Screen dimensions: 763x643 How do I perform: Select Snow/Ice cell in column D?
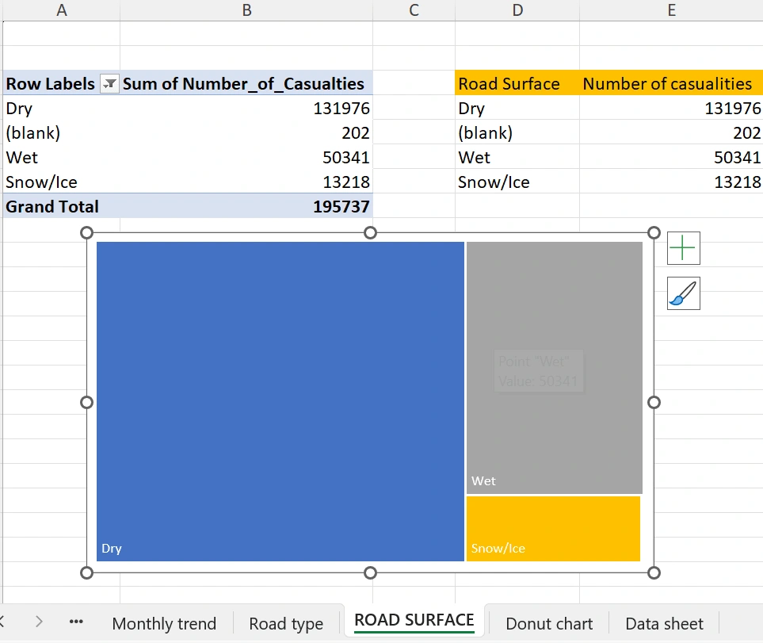tap(517, 182)
